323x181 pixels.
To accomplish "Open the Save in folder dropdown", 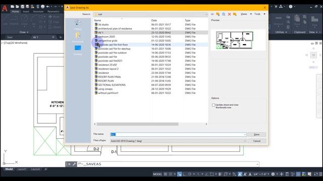I will coord(206,15).
